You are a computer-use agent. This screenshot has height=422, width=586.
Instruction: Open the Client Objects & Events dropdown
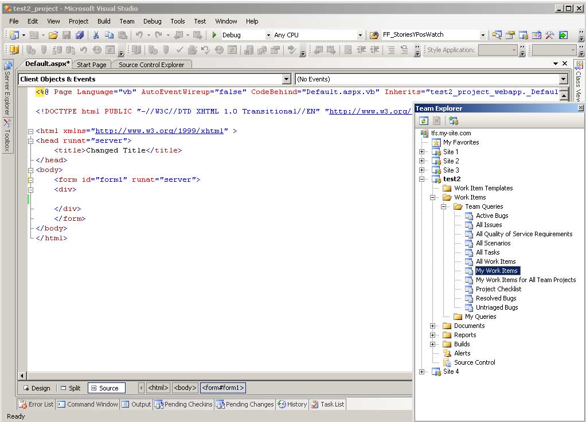pos(286,79)
